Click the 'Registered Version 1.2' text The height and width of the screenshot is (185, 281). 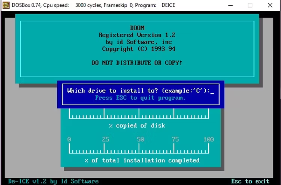137,35
